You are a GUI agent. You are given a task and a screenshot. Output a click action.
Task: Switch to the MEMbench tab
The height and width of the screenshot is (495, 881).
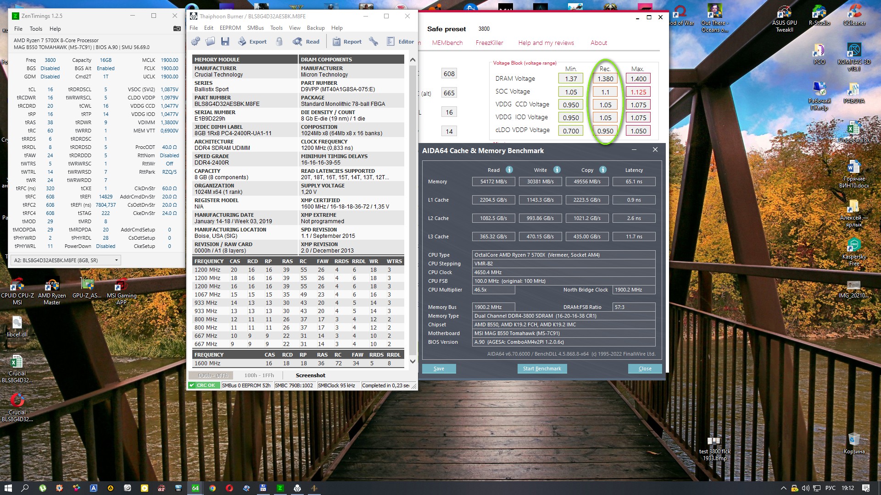click(447, 43)
